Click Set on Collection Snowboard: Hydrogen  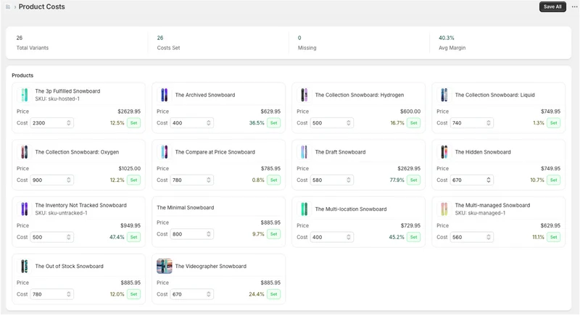click(413, 122)
